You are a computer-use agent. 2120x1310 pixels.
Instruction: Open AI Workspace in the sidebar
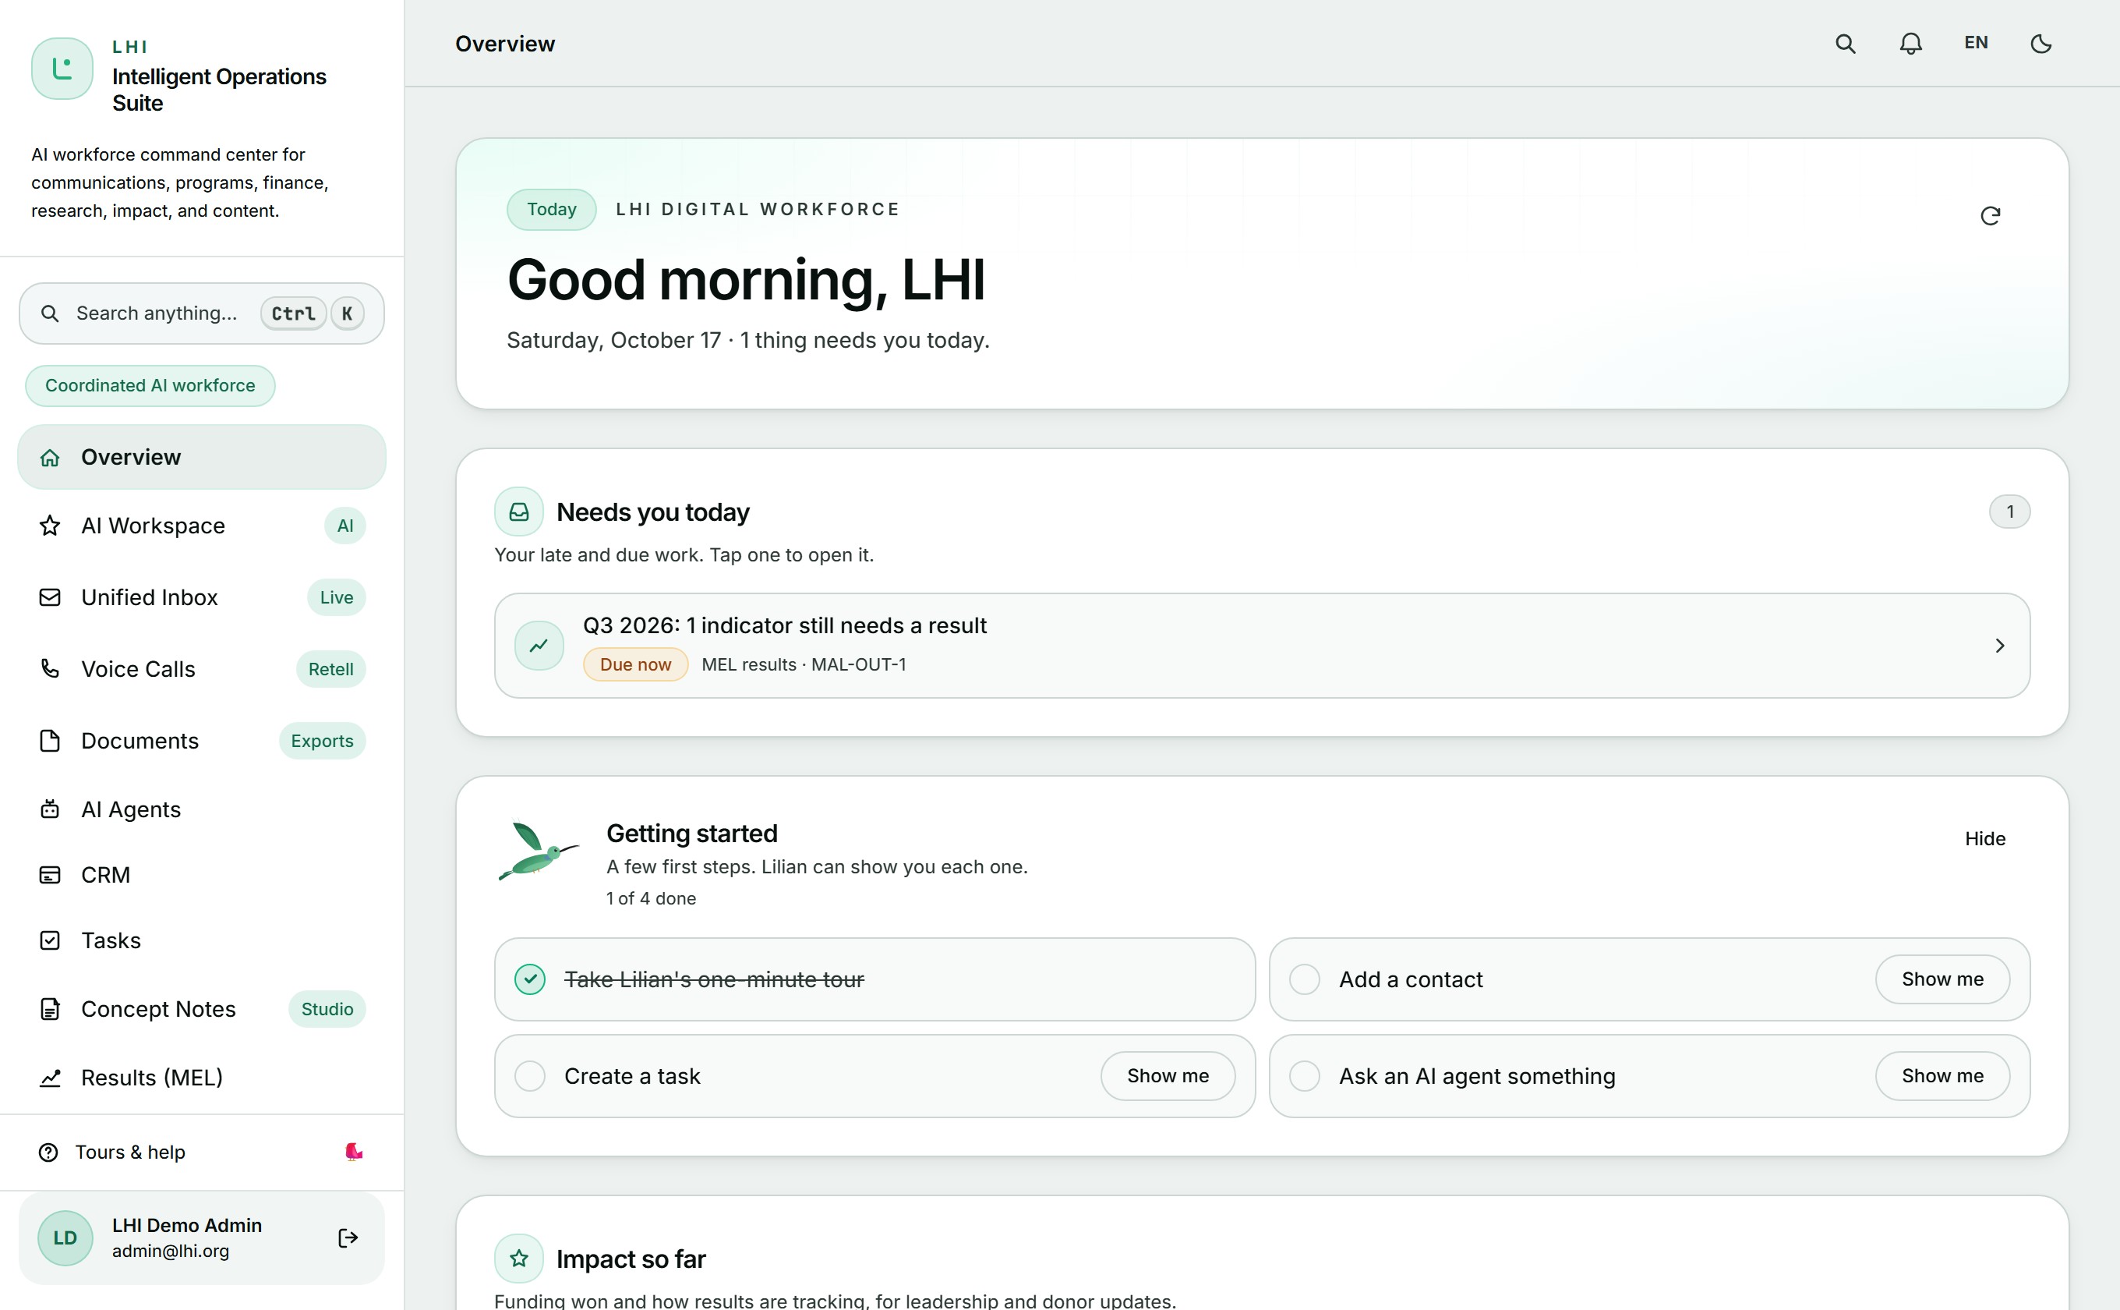coord(202,526)
